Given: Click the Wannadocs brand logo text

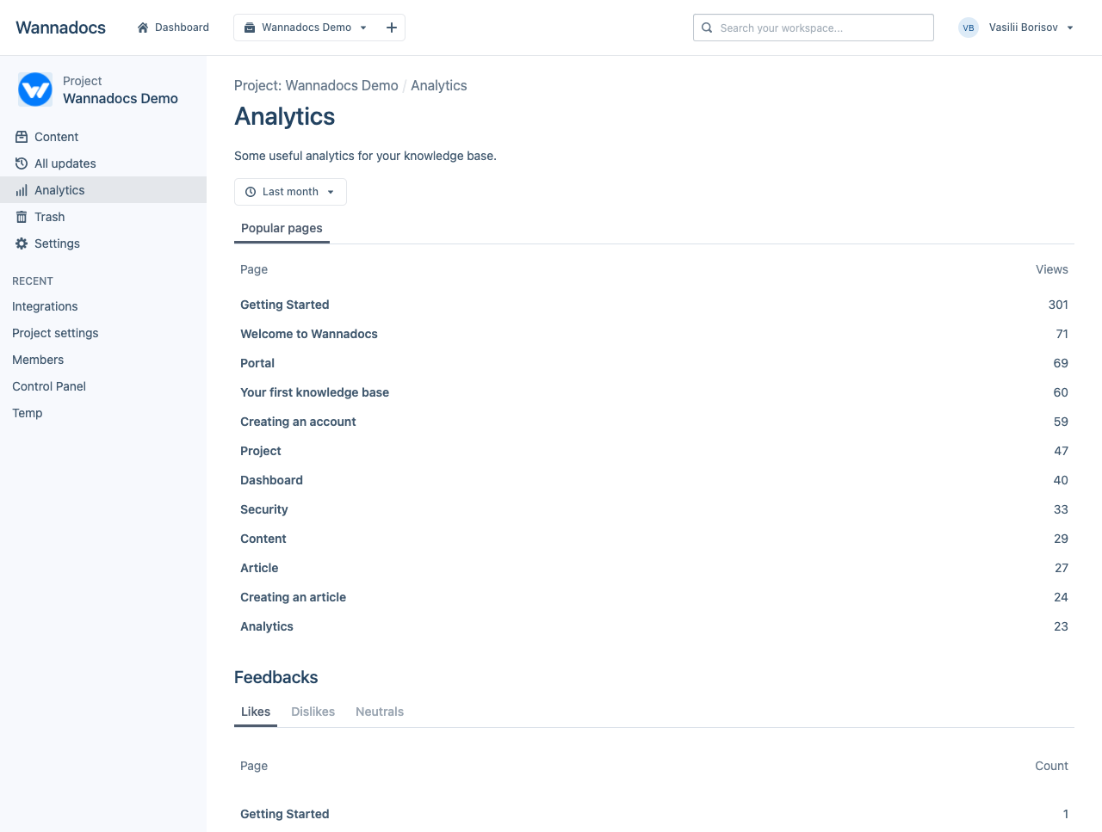Looking at the screenshot, I should click(x=61, y=28).
